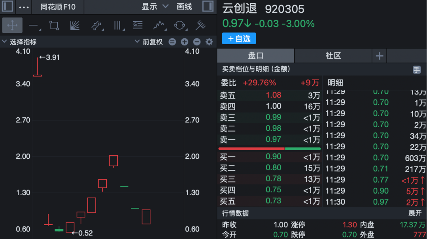Click 展开 to expand market data
The height and width of the screenshot is (239, 427).
point(415,213)
